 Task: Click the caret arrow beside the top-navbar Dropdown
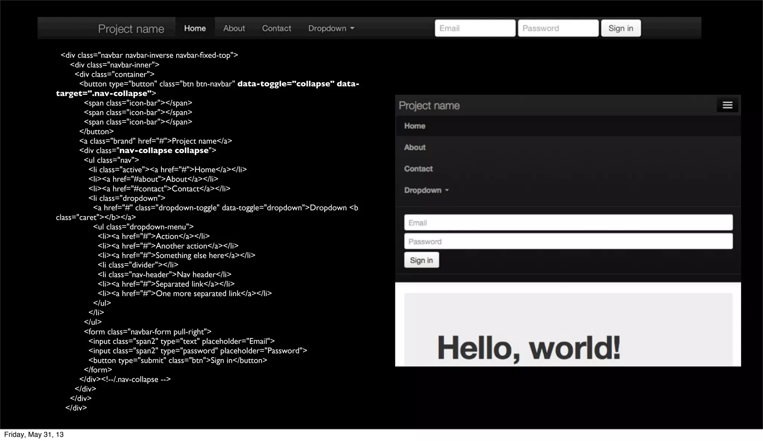[352, 28]
